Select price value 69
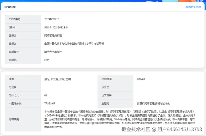This screenshot has height=136, width=206. tap(46, 95)
